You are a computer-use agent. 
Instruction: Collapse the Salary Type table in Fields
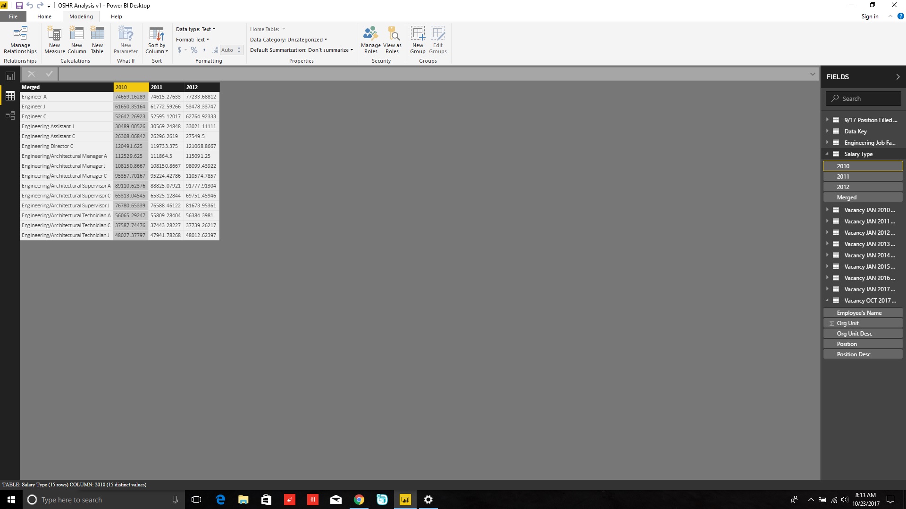point(827,154)
